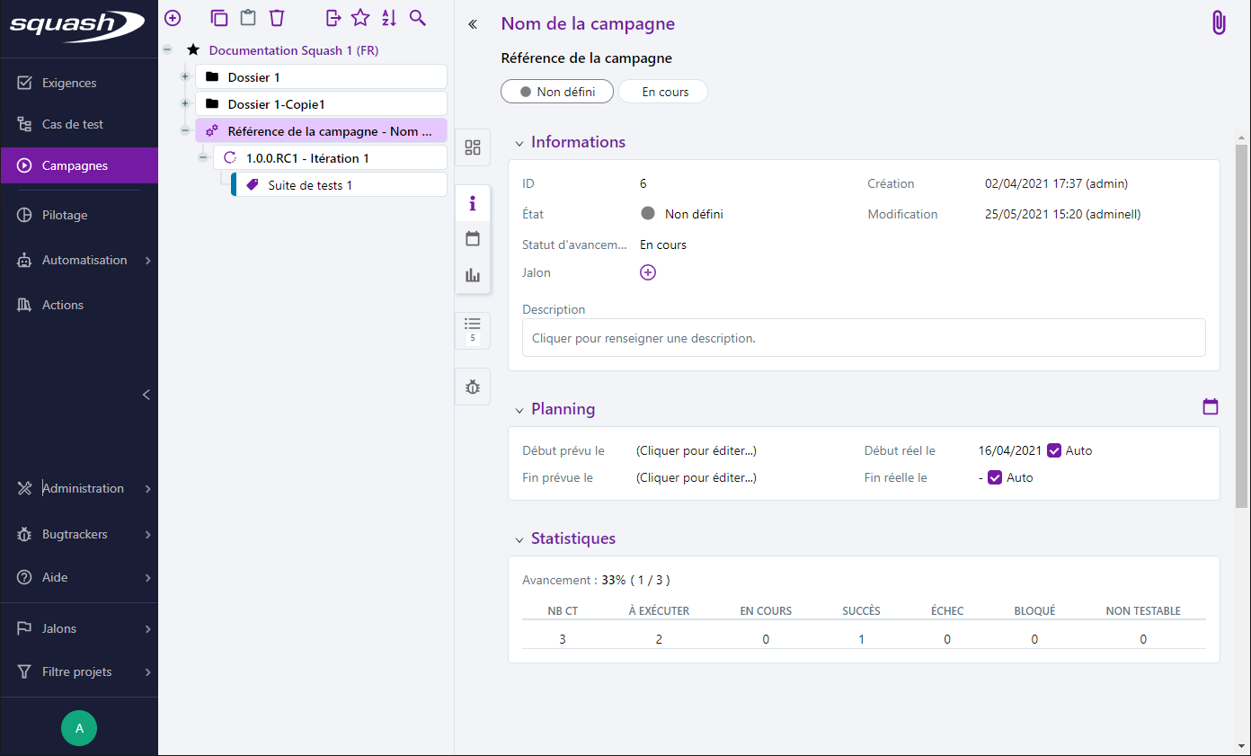Click the star favorites icon in toolbar
Screen dimensions: 1251x756
(360, 18)
